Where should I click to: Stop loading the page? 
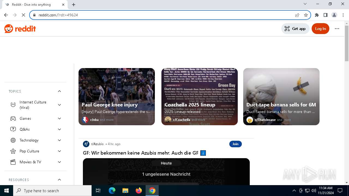tap(23, 15)
